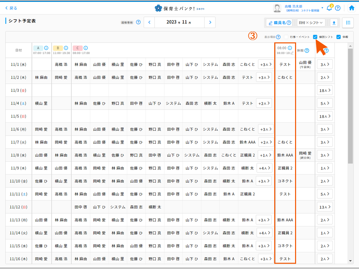
Task: Uncheck the 個別シフト checkbox
Action: click(x=315, y=37)
